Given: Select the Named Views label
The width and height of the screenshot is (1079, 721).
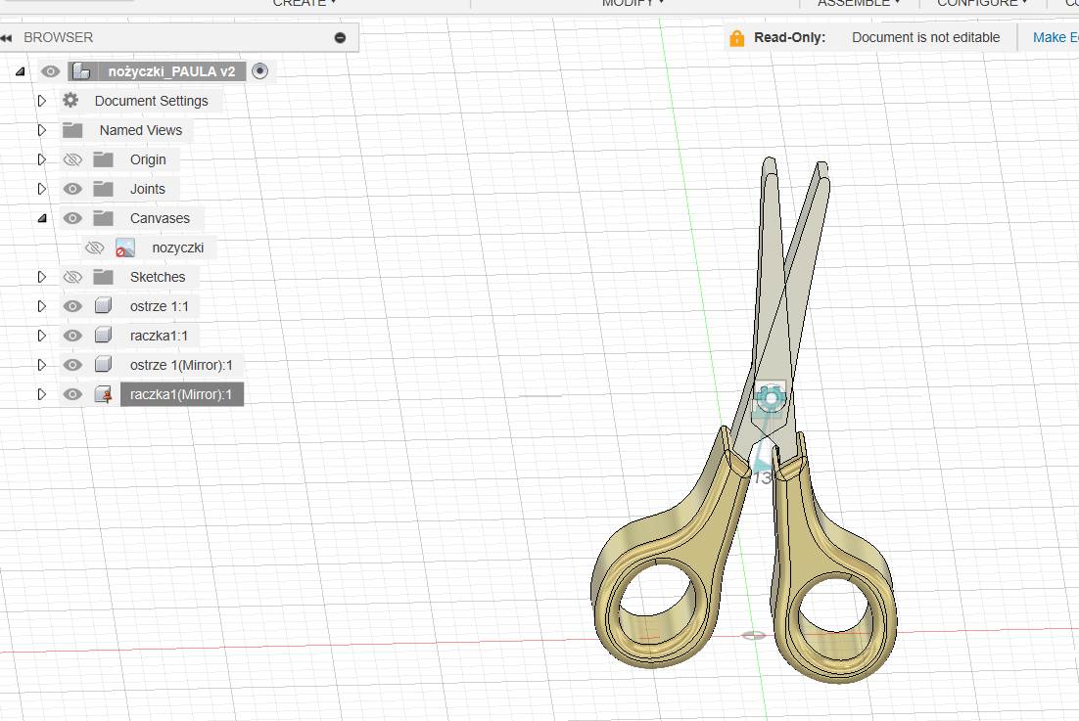Looking at the screenshot, I should pyautogui.click(x=141, y=130).
